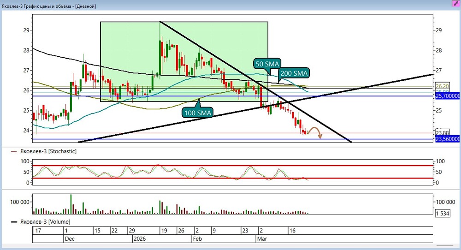Click the 26,20 price tag on axis

[442, 86]
